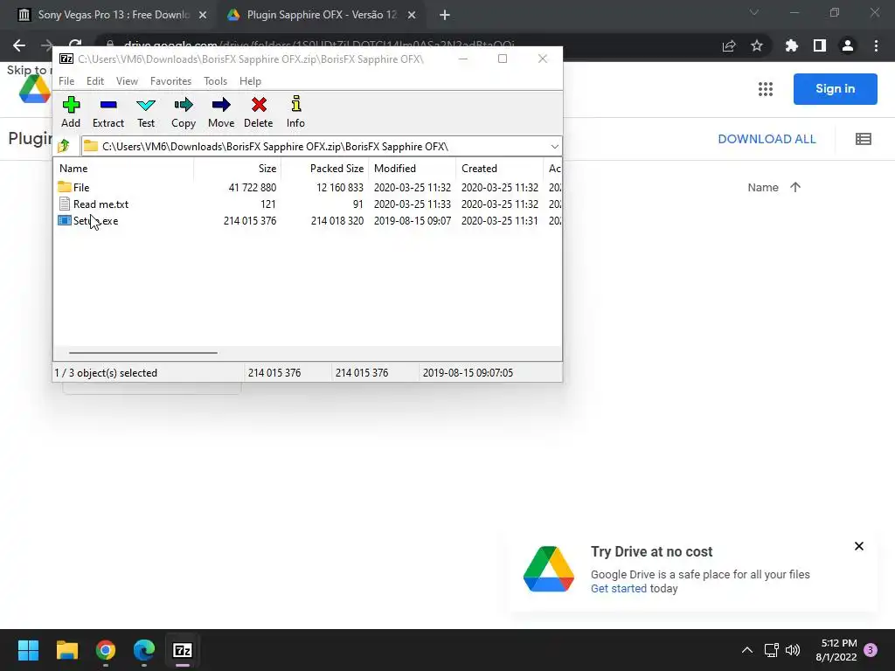Expand the address path dropdown arrow
Image resolution: width=895 pixels, height=671 pixels.
tap(554, 147)
